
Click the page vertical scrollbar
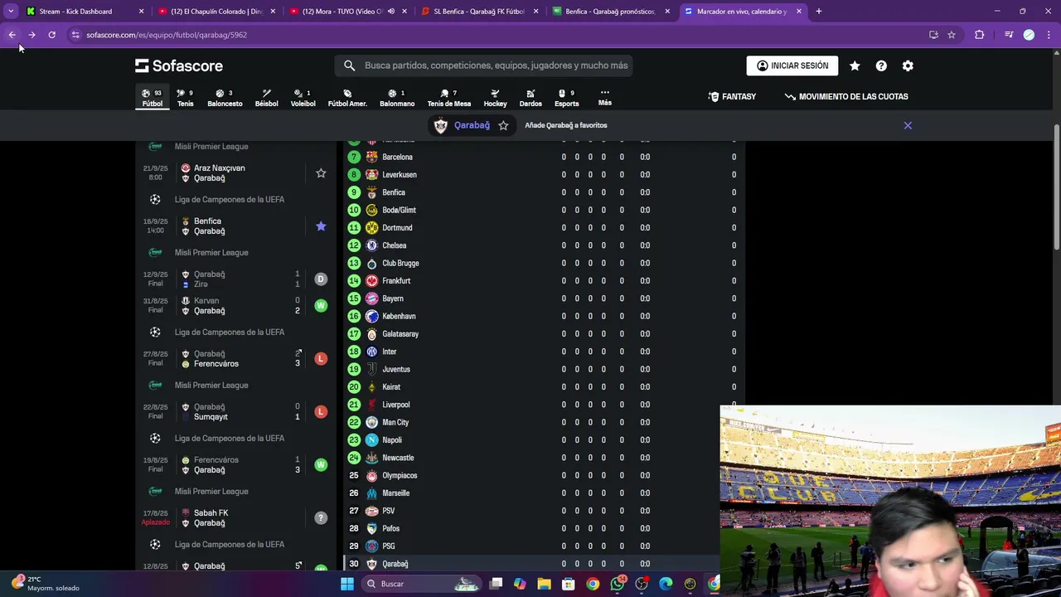pyautogui.click(x=1056, y=187)
